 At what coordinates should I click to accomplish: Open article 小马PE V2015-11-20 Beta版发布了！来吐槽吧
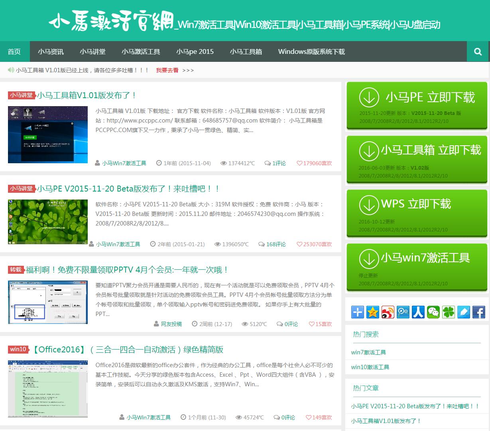click(128, 189)
